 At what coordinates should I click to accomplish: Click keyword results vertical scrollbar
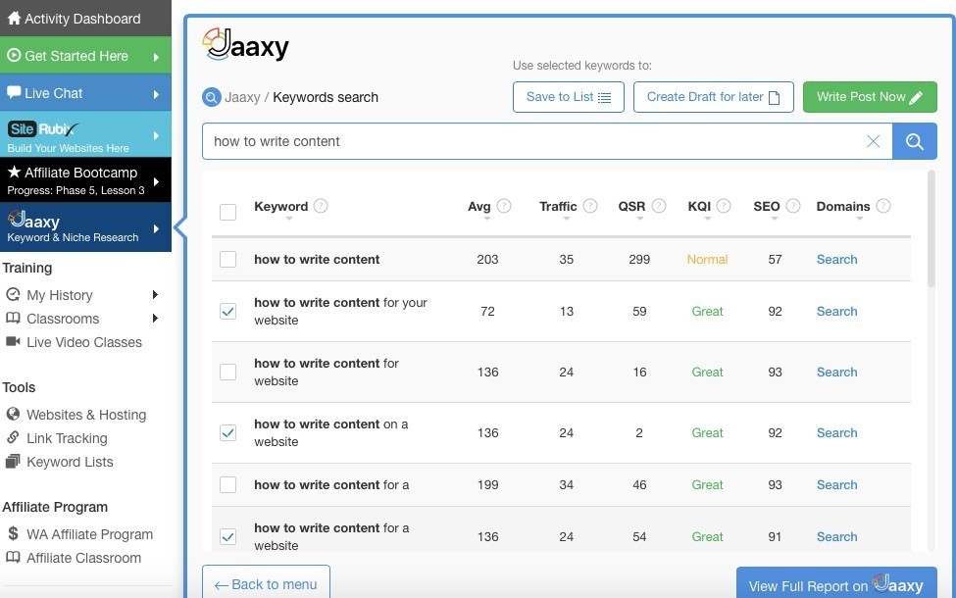(x=931, y=228)
